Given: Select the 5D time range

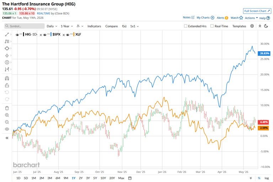Looking at the screenshot, I should pyautogui.click(x=26, y=178).
